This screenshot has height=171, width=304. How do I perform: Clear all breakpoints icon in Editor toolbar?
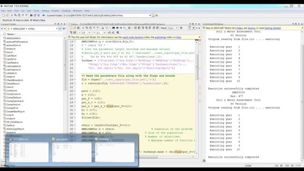[139, 28]
